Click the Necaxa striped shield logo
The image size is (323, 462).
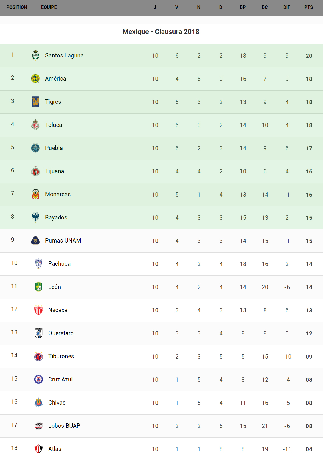(39, 310)
